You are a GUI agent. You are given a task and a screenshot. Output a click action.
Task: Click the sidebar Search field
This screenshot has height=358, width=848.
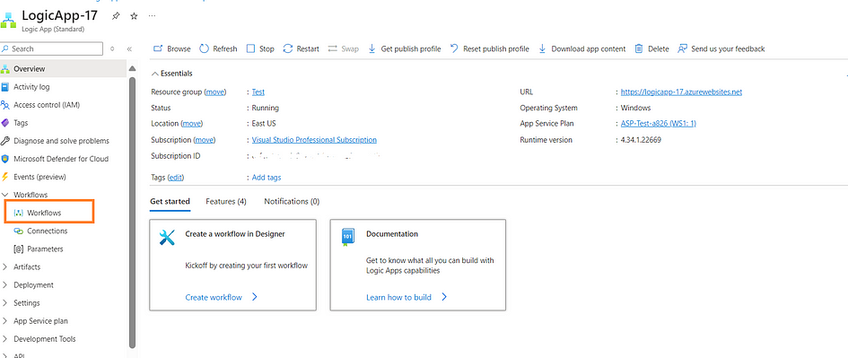[51, 48]
